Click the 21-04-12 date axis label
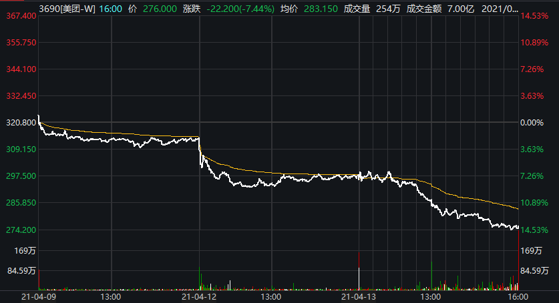This screenshot has width=559, height=303. (199, 296)
